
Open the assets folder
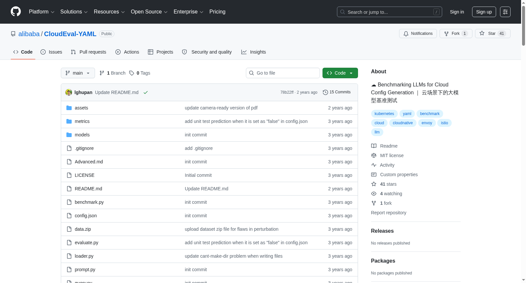81,108
